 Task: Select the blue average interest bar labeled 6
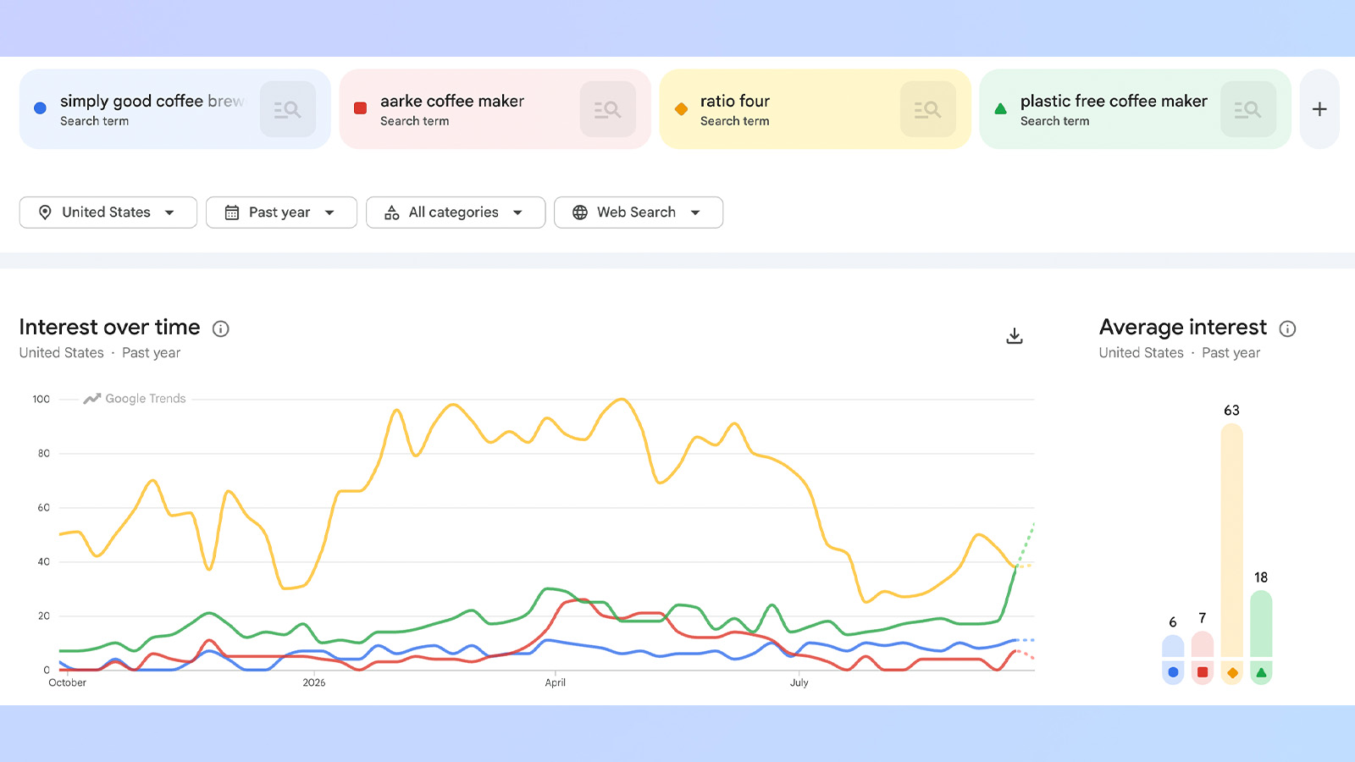coord(1173,646)
